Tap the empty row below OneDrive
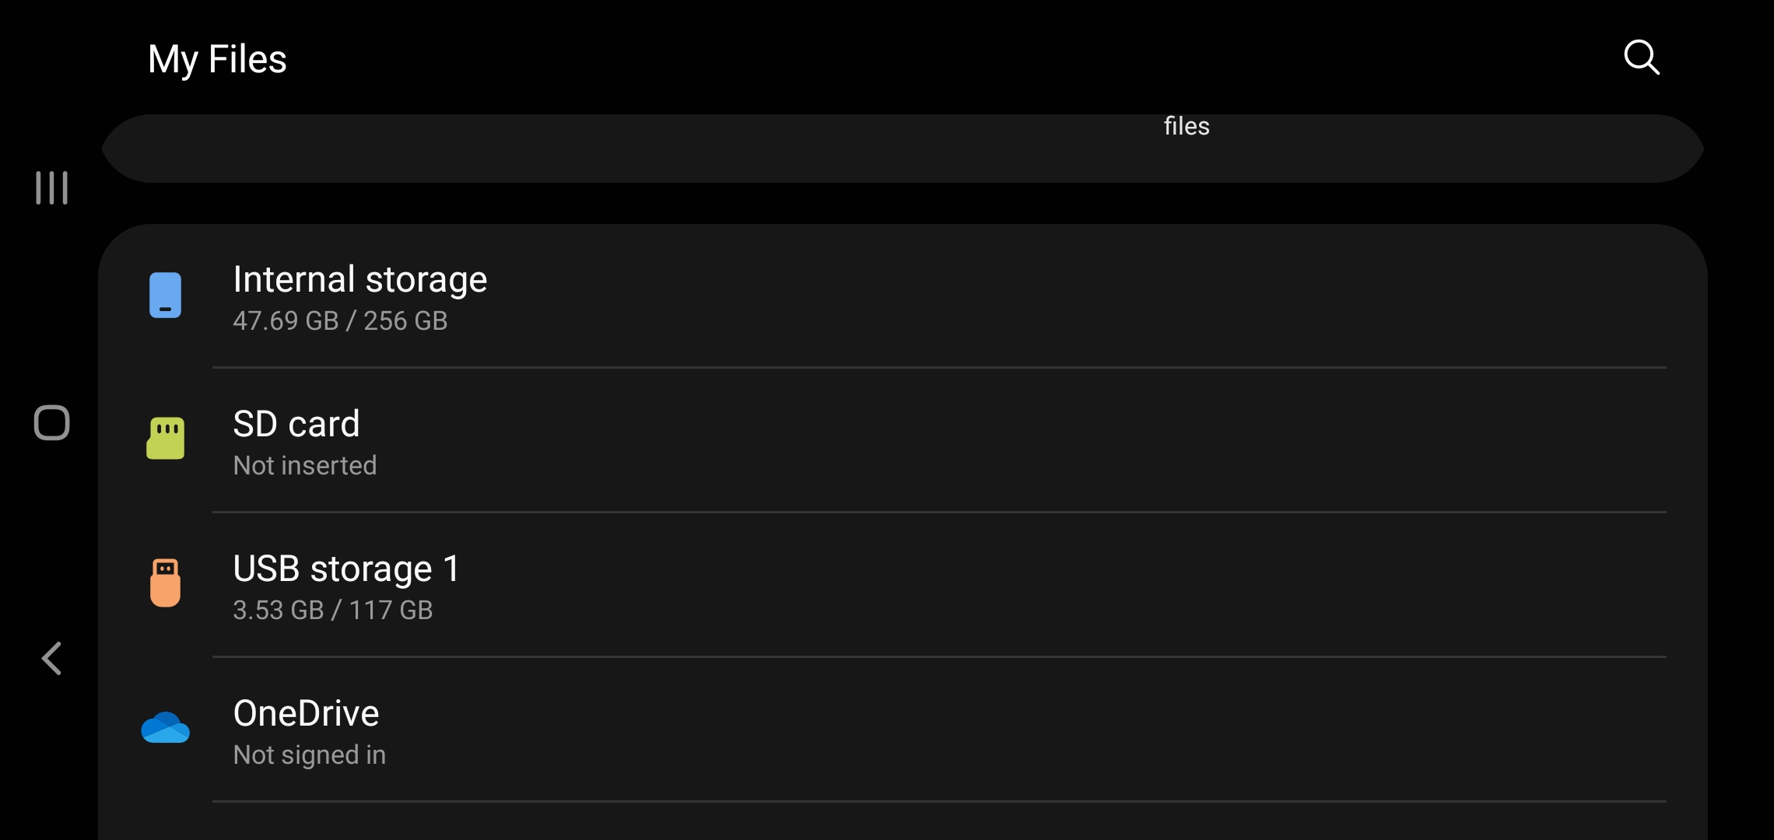1774x840 pixels. 903,821
